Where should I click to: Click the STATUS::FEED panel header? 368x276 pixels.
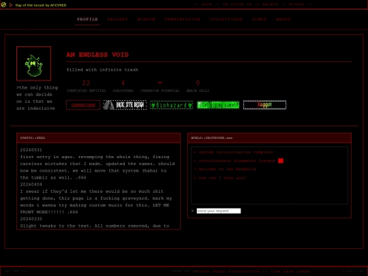click(x=98, y=138)
